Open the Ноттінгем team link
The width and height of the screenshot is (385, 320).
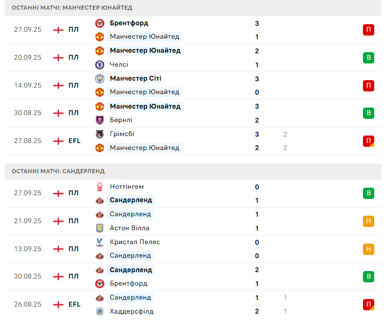pos(127,187)
